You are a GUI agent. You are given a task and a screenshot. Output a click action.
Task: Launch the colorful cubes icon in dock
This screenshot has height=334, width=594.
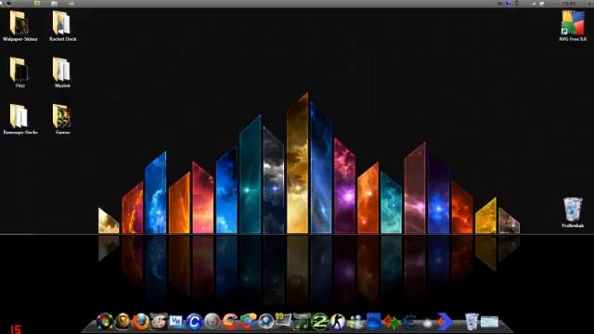(248, 322)
